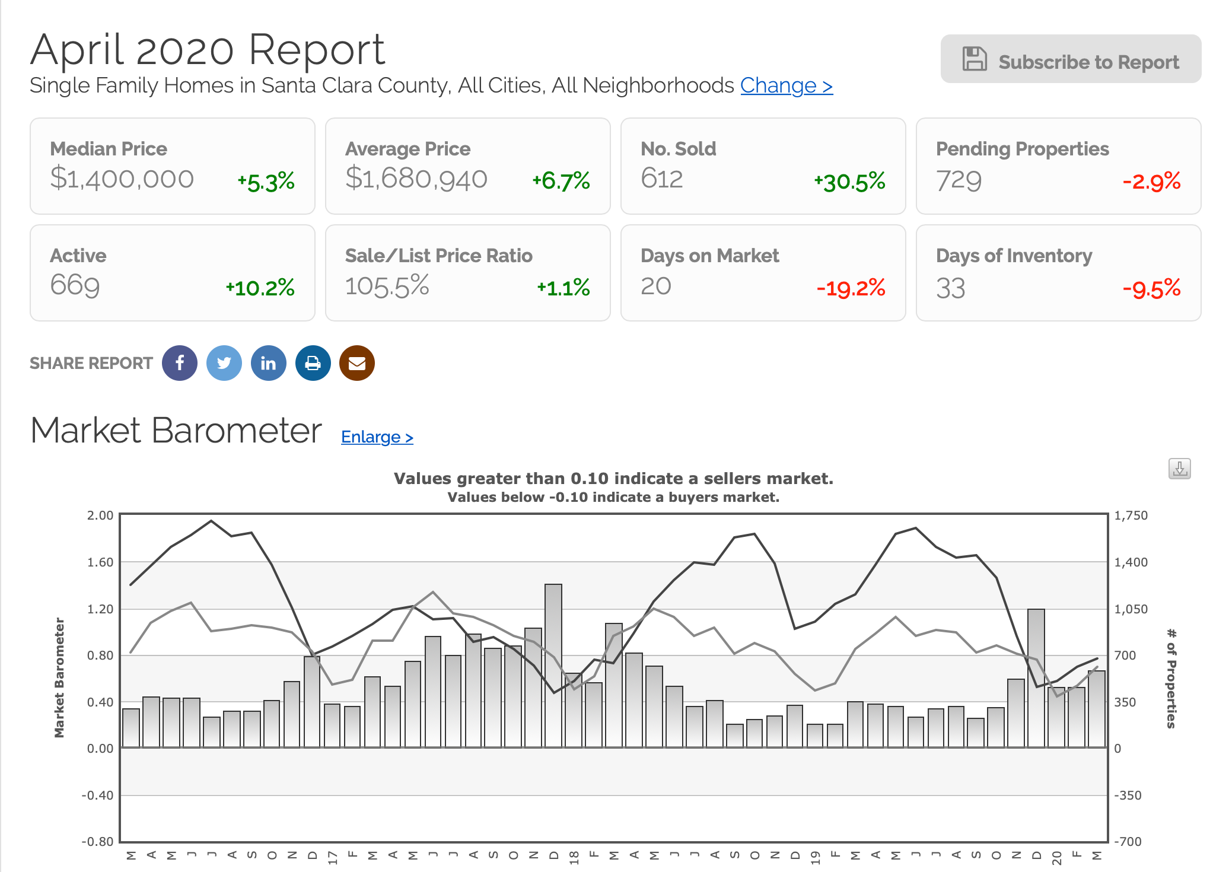Click the -9.5% inventory change
This screenshot has width=1229, height=872.
pyautogui.click(x=1151, y=289)
